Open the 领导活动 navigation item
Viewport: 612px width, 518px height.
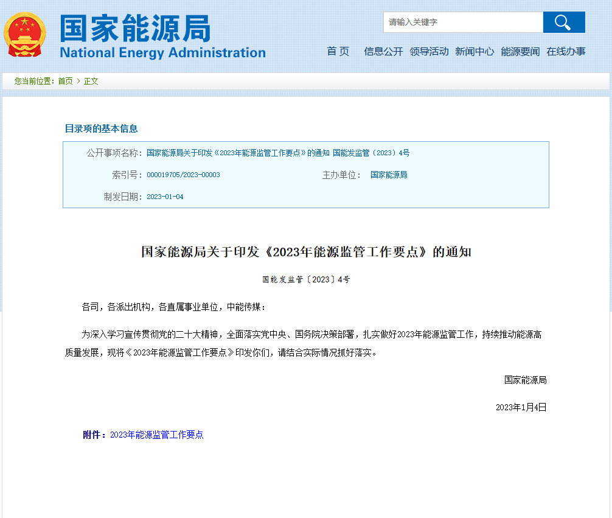point(429,52)
